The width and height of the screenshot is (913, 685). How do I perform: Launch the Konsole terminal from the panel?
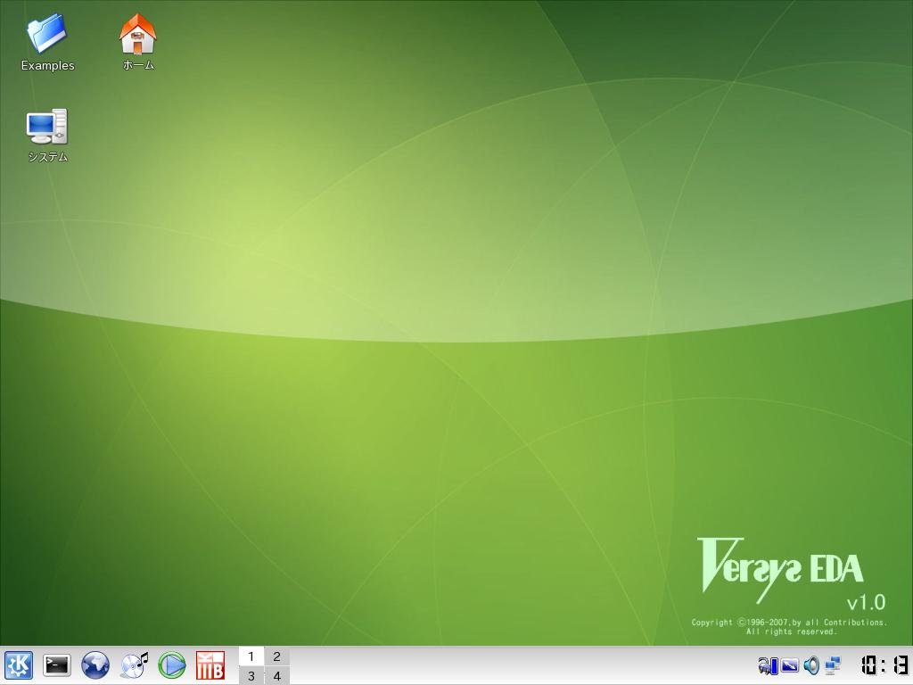click(x=57, y=665)
